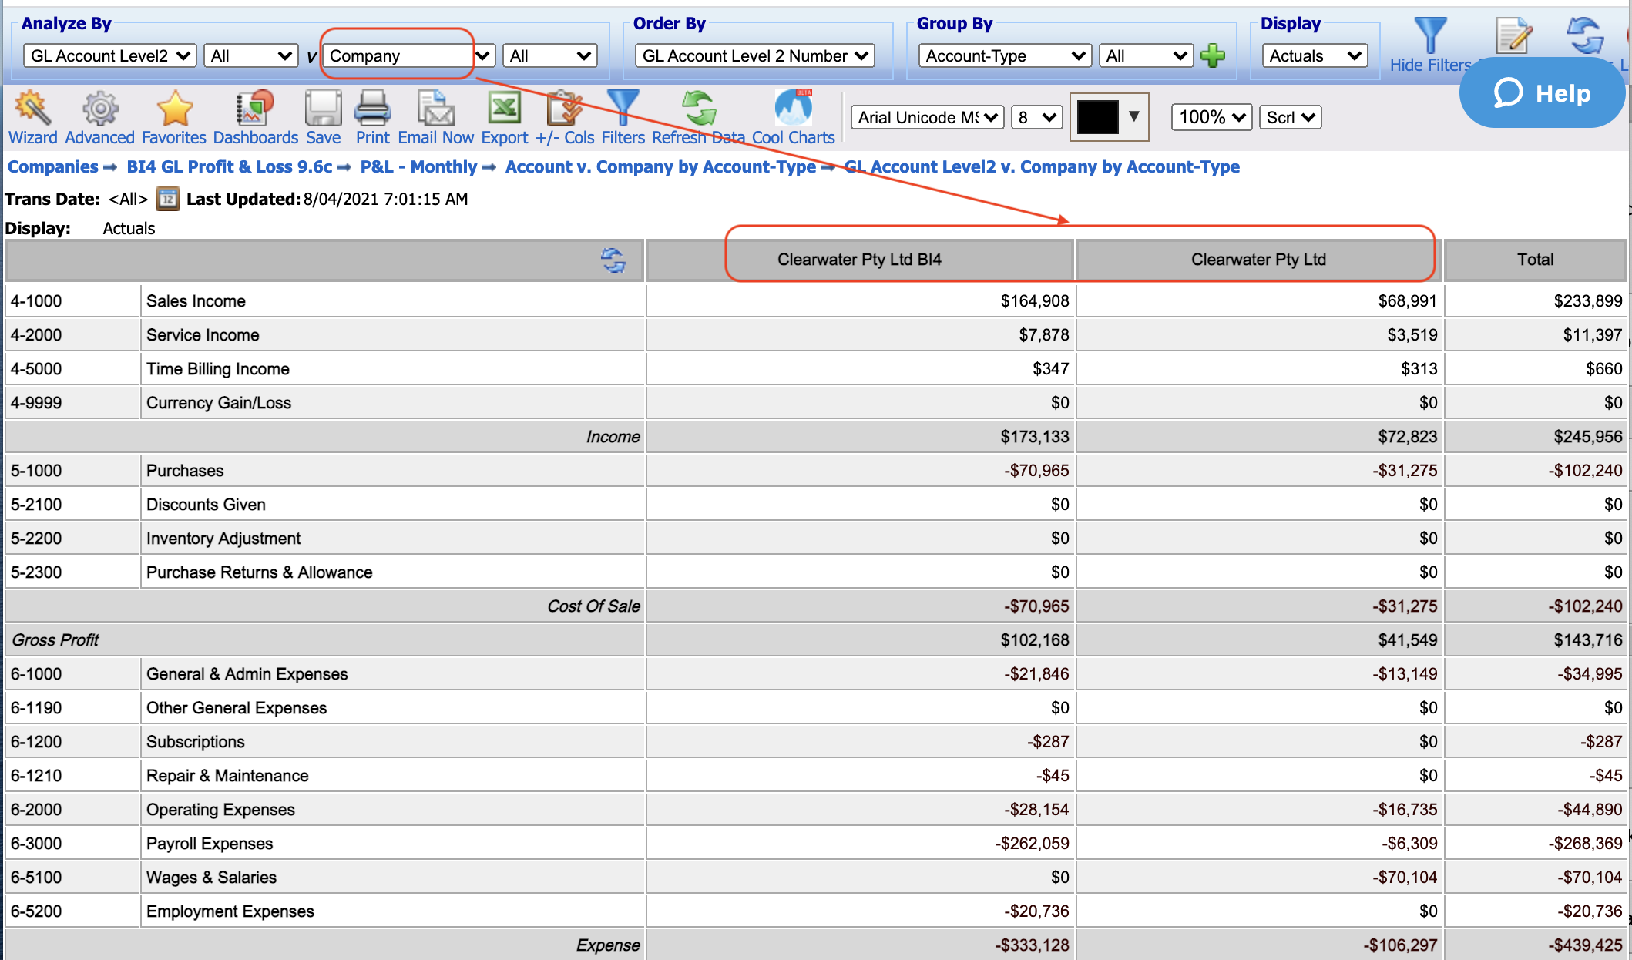Click Gross Profit row label

(55, 640)
